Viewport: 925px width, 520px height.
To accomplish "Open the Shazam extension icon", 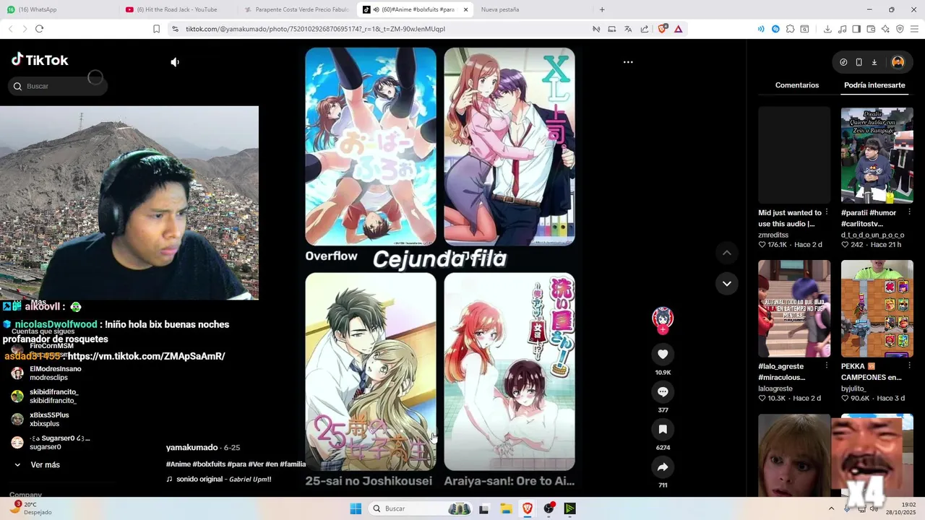I will pyautogui.click(x=775, y=29).
